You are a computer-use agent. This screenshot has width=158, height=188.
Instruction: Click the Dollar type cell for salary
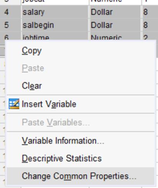pyautogui.click(x=115, y=12)
